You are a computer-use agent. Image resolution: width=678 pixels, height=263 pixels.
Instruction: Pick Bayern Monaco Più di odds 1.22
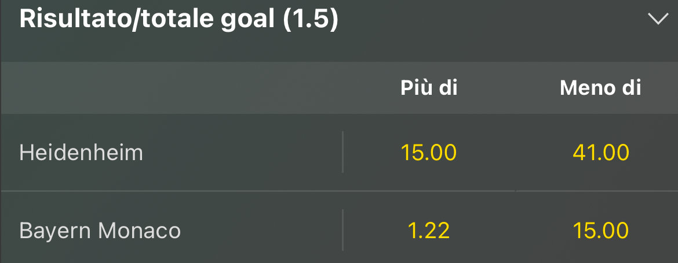429,231
